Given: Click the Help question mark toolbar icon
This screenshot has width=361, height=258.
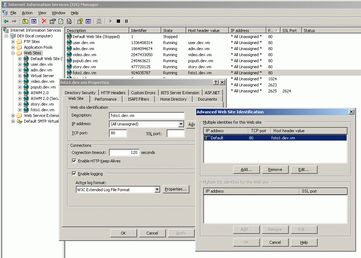Looking at the screenshot, I should tap(80, 21).
